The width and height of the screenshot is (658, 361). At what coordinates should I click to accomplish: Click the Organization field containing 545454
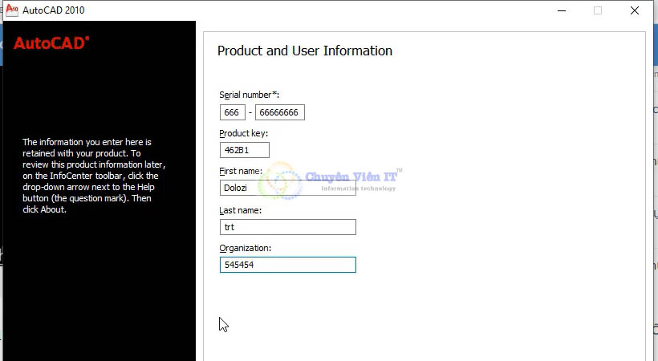(287, 265)
